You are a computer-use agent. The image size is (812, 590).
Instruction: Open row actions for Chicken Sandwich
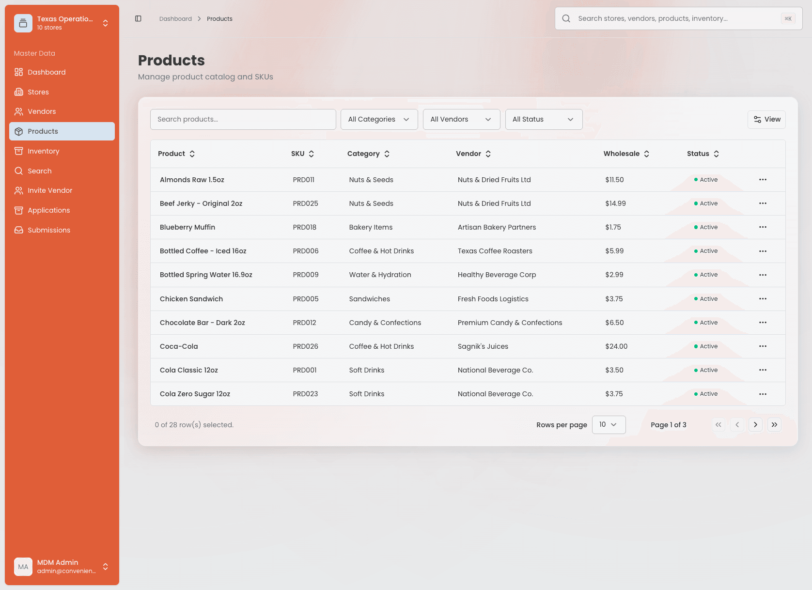tap(763, 299)
